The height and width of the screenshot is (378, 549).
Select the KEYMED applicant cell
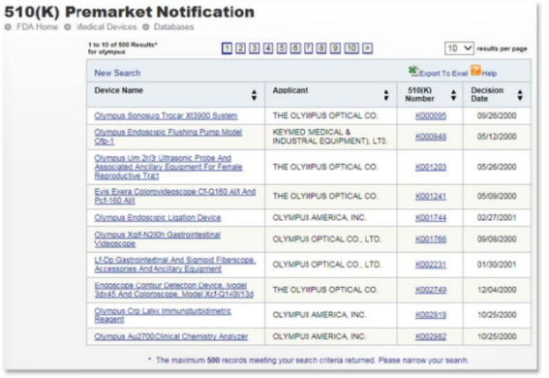(330, 137)
